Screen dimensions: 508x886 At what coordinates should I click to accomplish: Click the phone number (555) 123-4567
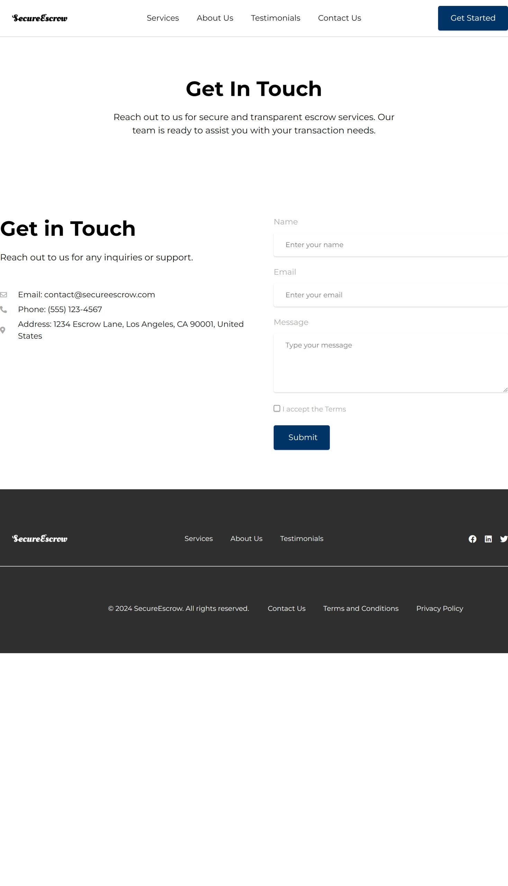(x=60, y=309)
